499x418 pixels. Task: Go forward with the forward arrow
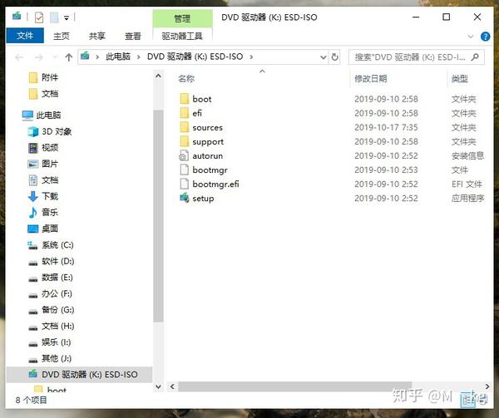click(39, 57)
